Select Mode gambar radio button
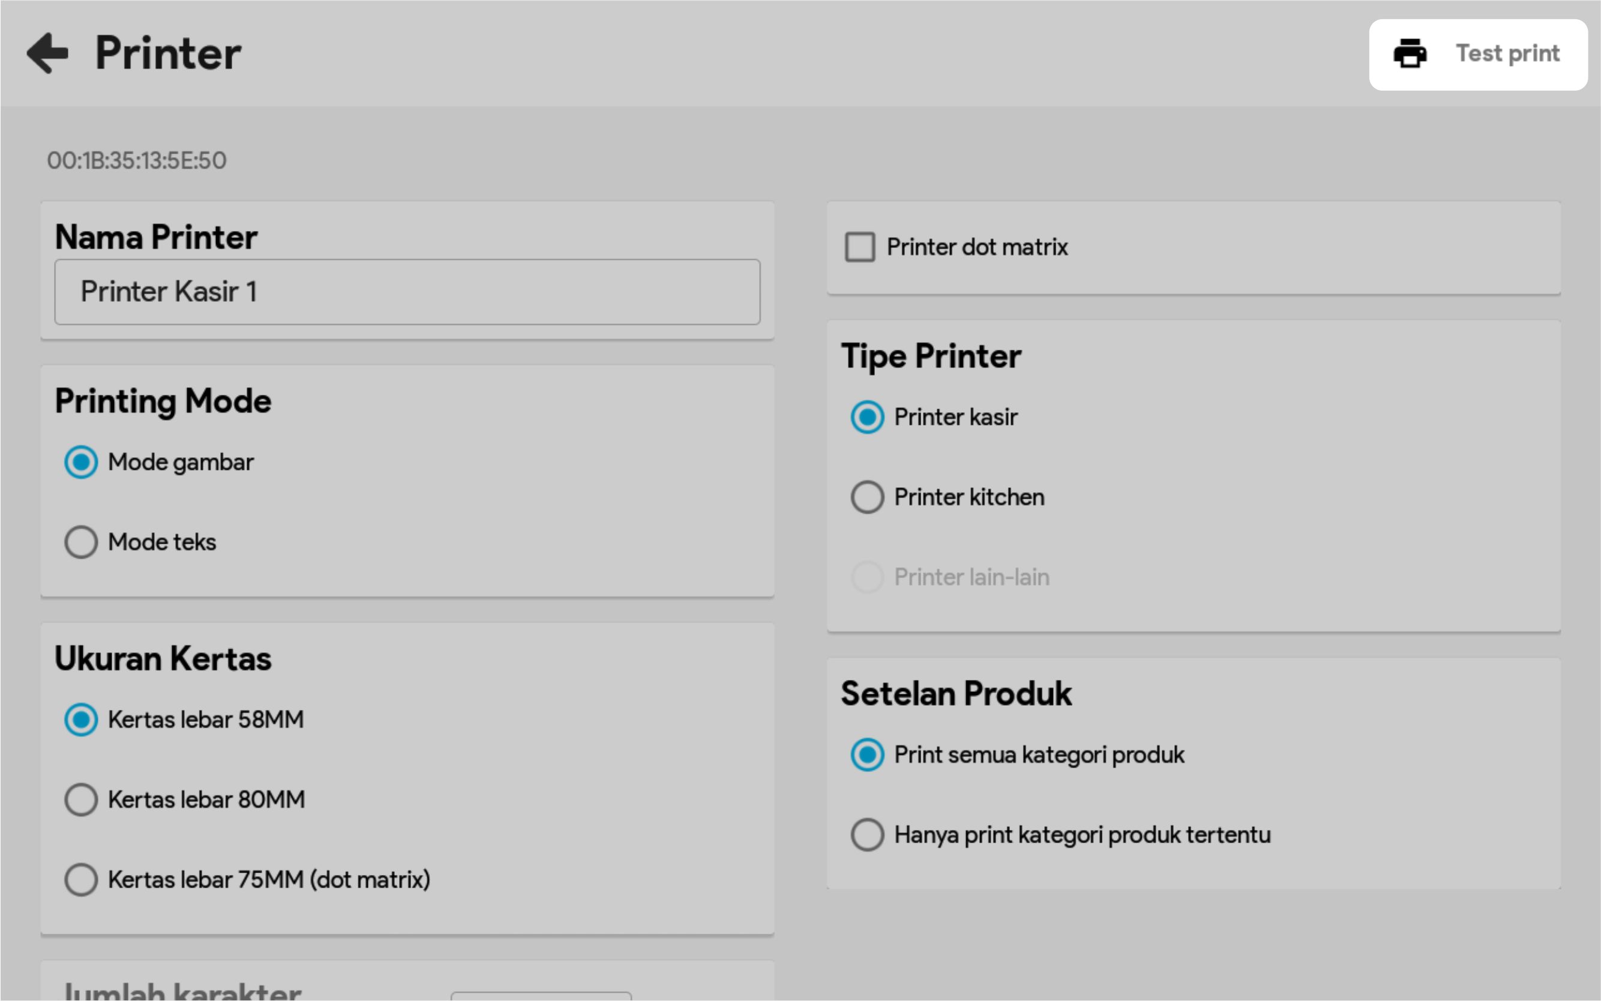Screen dimensions: 1601x1001 pos(82,462)
